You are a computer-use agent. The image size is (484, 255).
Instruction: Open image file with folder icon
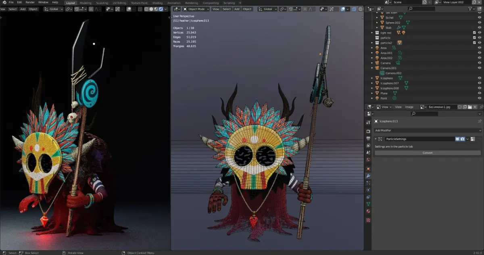(x=470, y=107)
